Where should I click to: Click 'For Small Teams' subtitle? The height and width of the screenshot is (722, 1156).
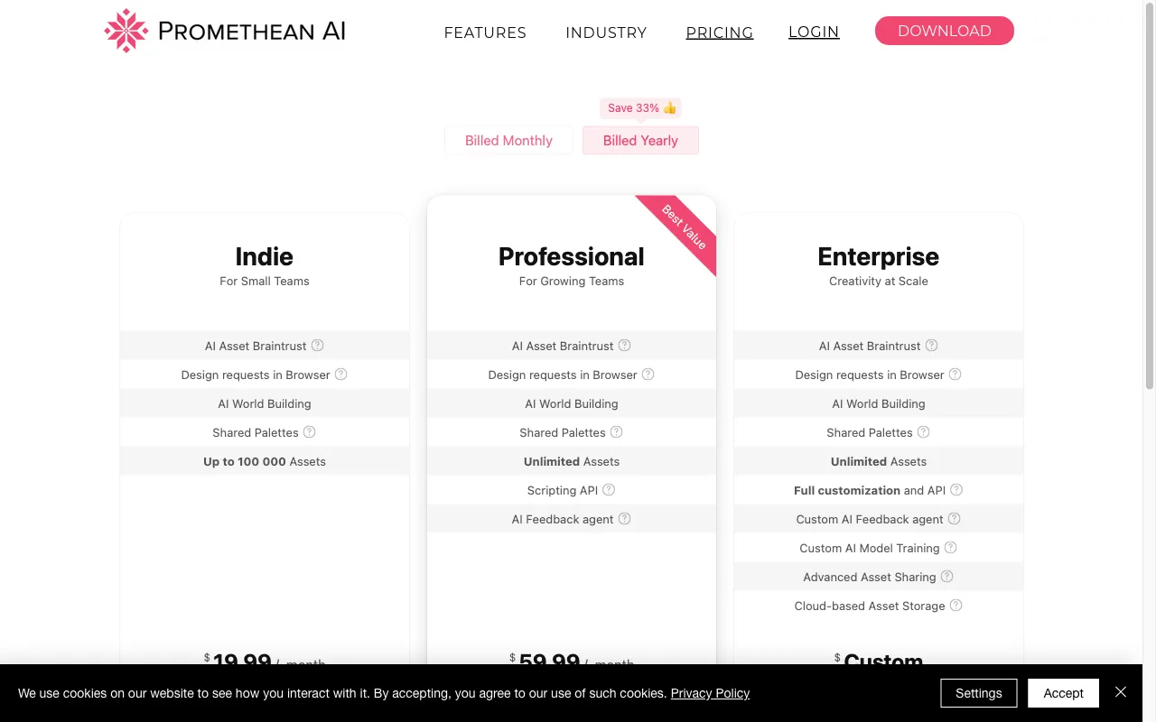pos(265,281)
